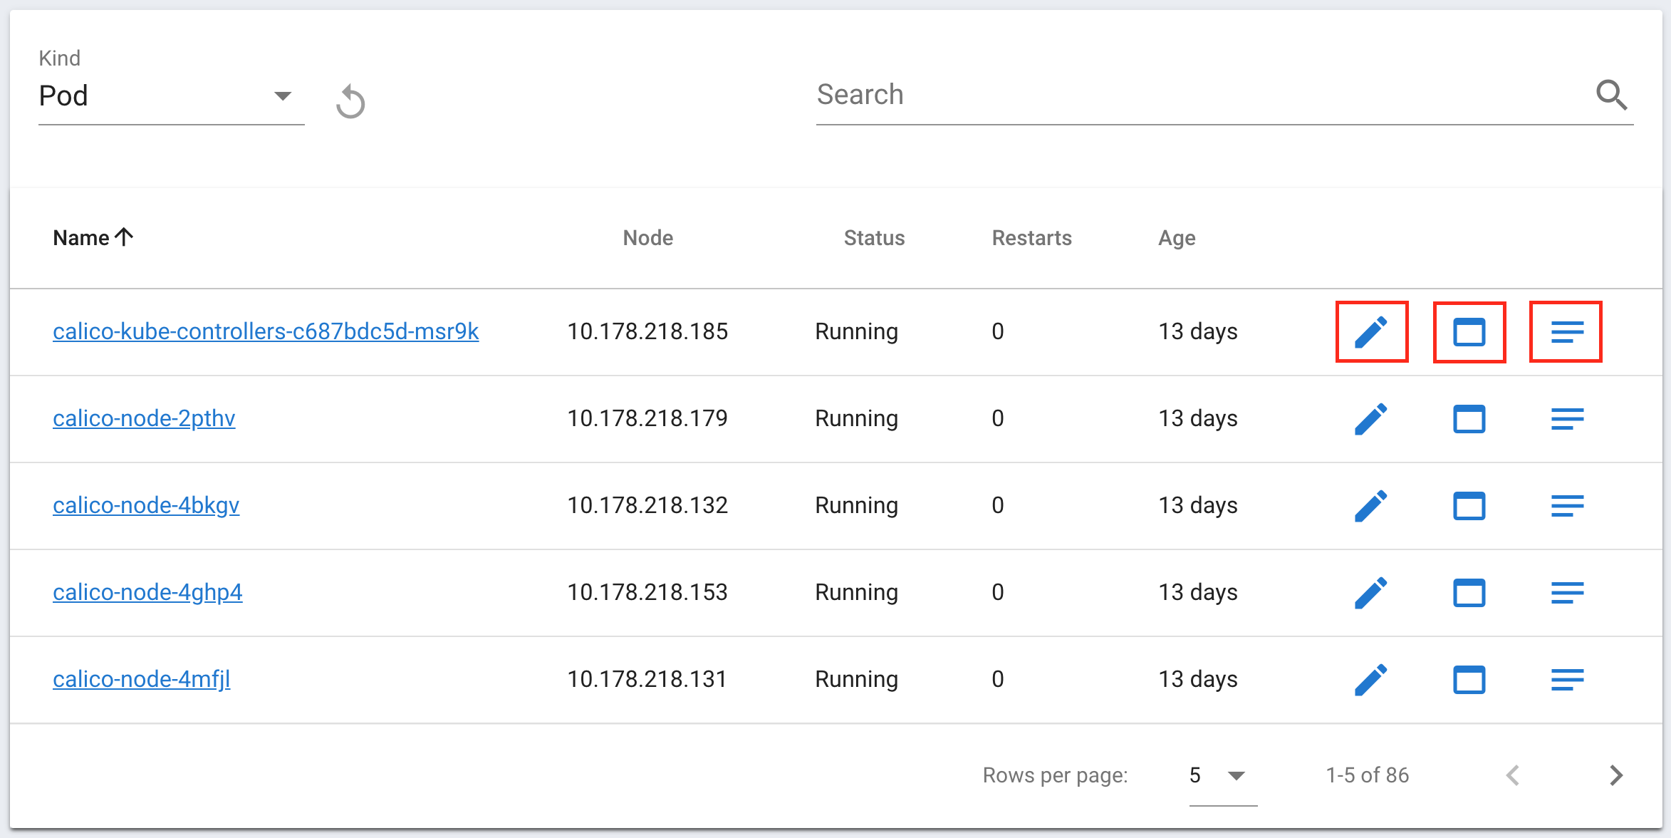Click the magnifier search icon
Screen dimensions: 1671x838
point(1611,95)
